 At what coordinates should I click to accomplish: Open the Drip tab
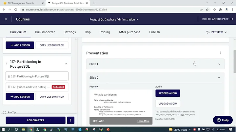click(x=88, y=32)
